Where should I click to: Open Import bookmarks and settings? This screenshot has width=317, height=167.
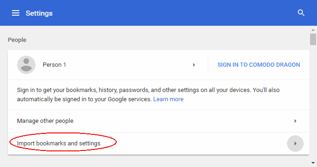(59, 144)
